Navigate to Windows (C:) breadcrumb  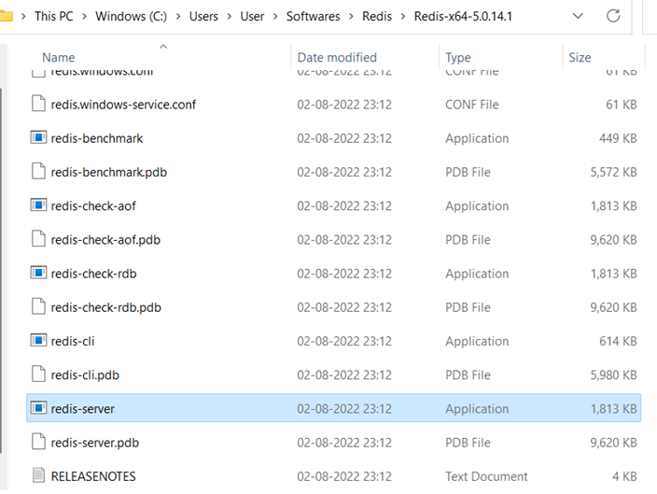pos(132,17)
